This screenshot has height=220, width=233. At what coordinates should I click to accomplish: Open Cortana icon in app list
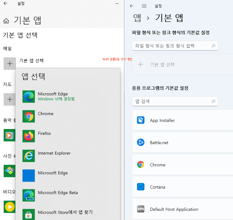pyautogui.click(x=140, y=187)
